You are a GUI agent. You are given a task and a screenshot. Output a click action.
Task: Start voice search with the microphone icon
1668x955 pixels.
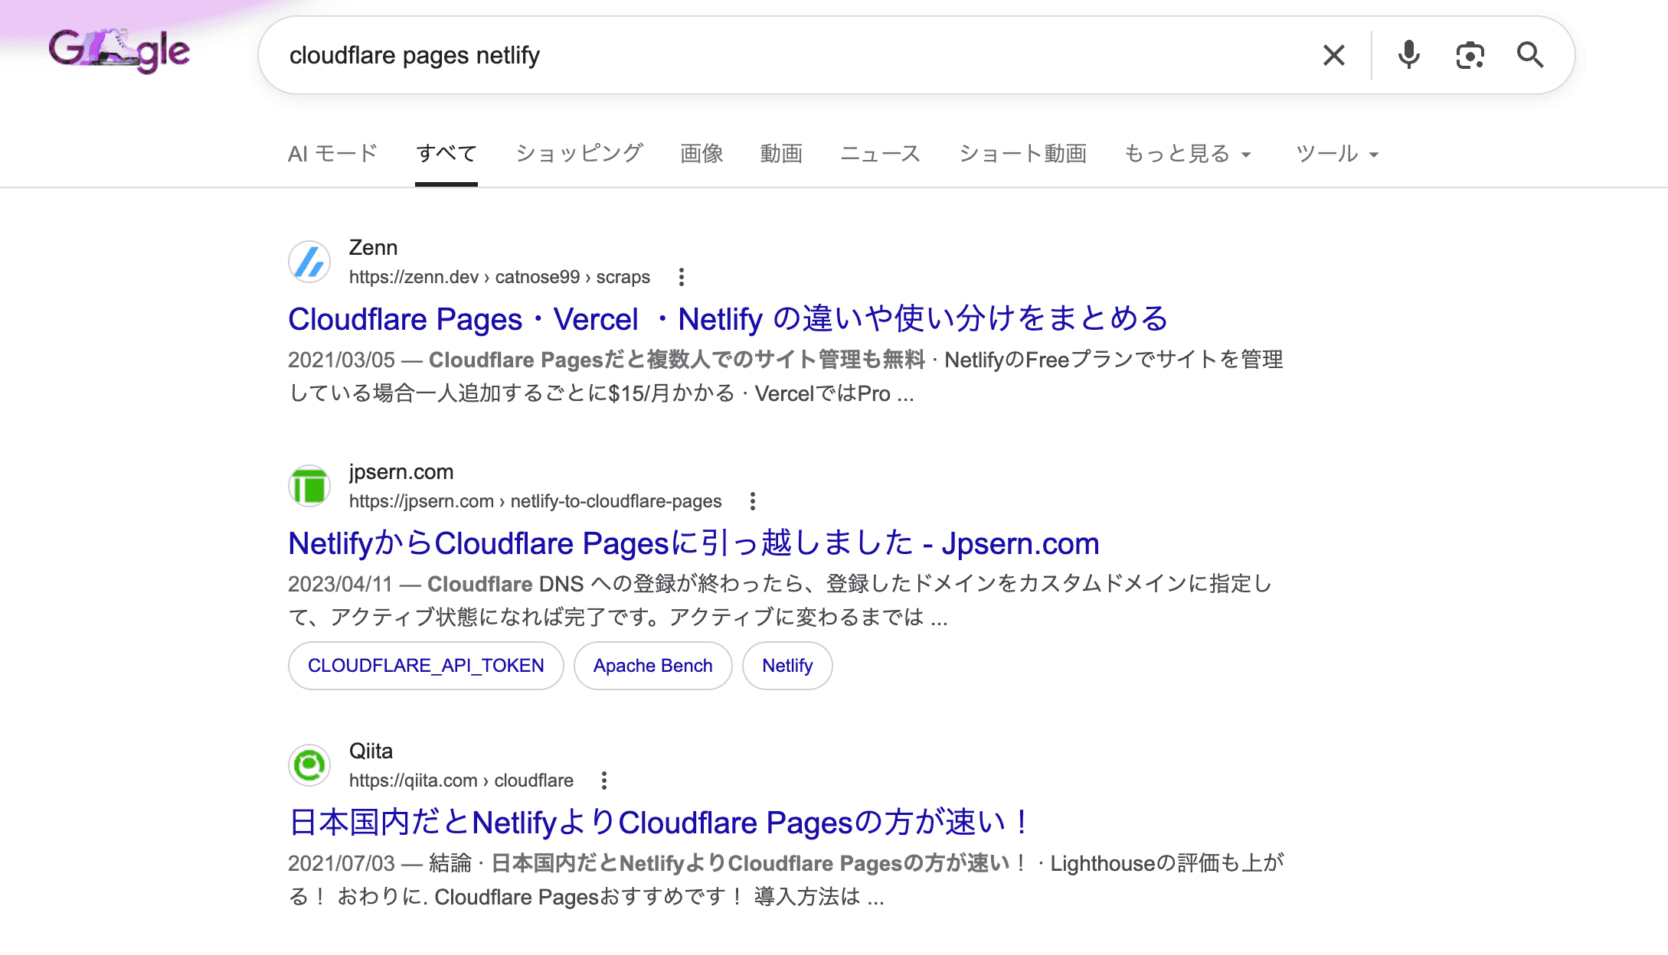(x=1410, y=54)
